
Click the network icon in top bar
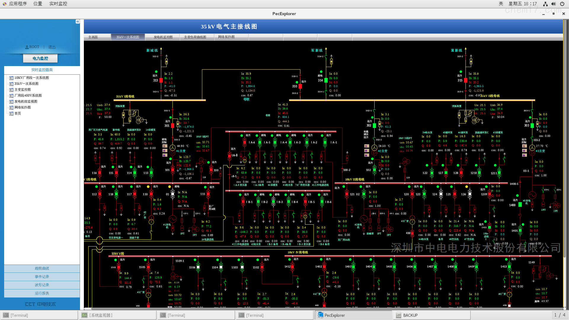545,4
